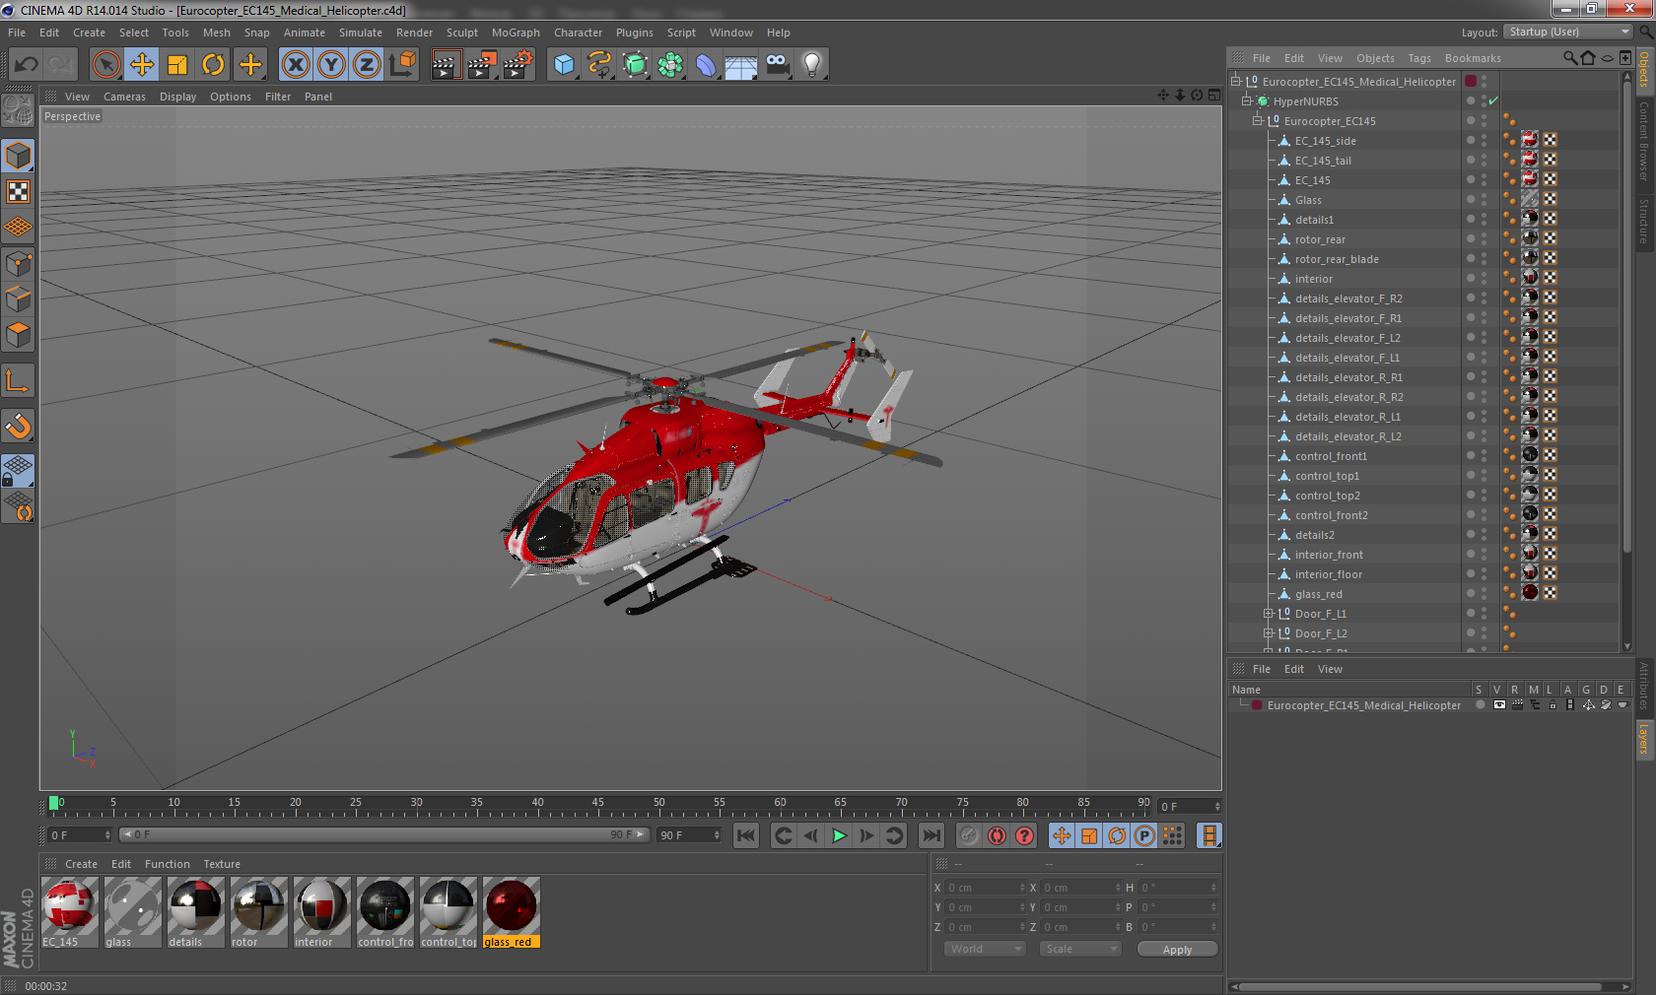Play the animation forward

839,835
